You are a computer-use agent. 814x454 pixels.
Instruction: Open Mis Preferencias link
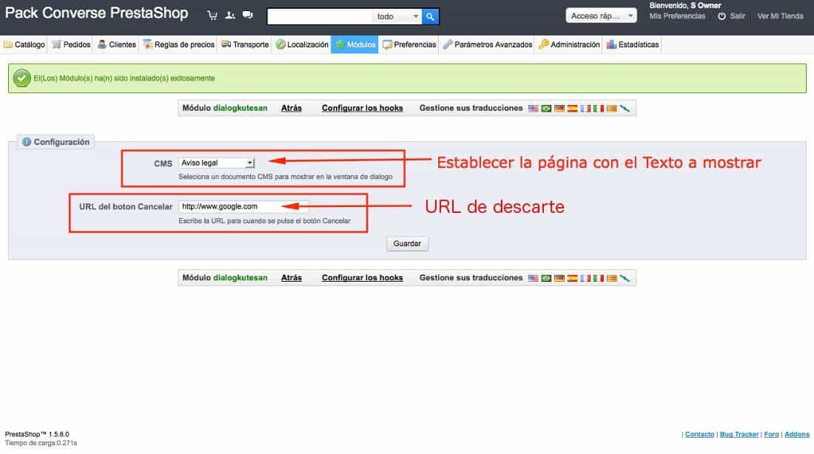(x=677, y=16)
